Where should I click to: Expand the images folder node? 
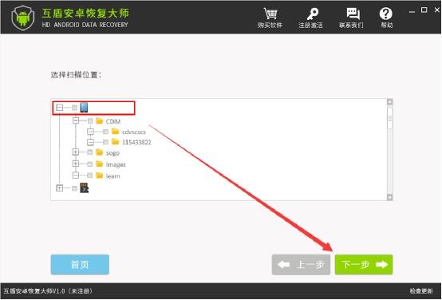coord(76,164)
